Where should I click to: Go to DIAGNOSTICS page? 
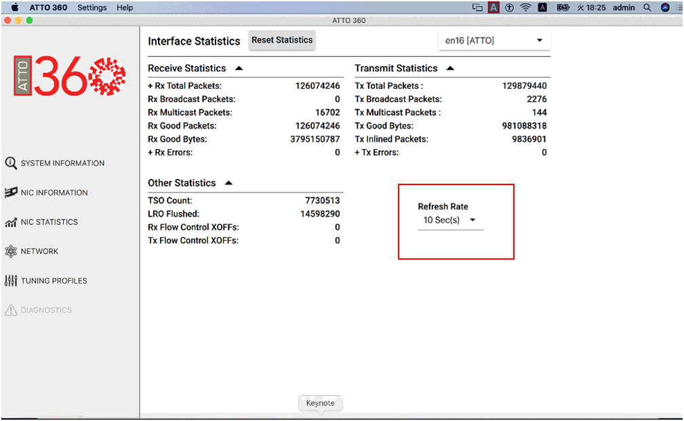point(46,310)
